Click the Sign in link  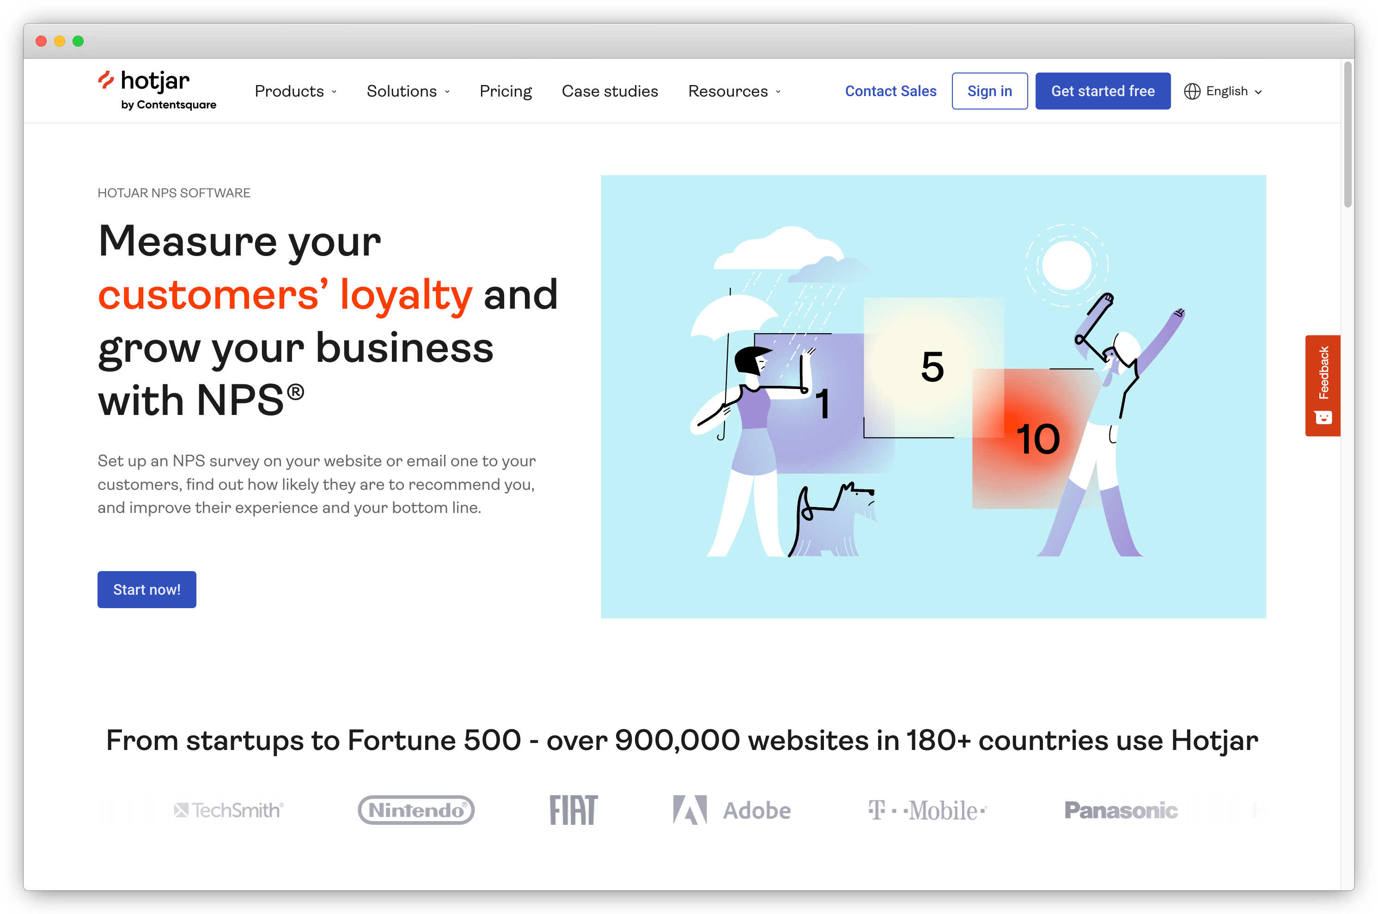[989, 90]
